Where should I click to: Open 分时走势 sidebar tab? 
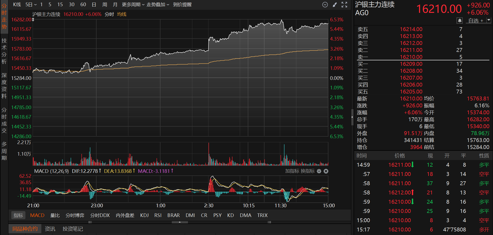tap(4, 16)
